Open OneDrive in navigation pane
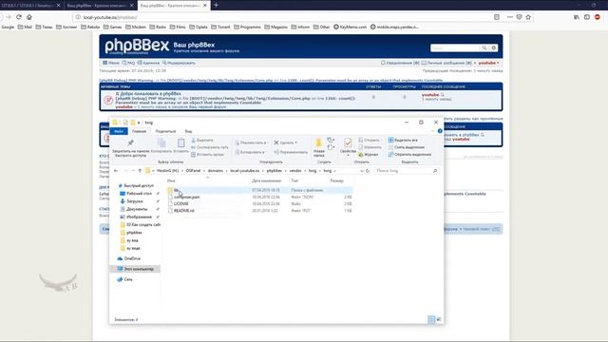This screenshot has height=342, width=608. pyautogui.click(x=129, y=258)
